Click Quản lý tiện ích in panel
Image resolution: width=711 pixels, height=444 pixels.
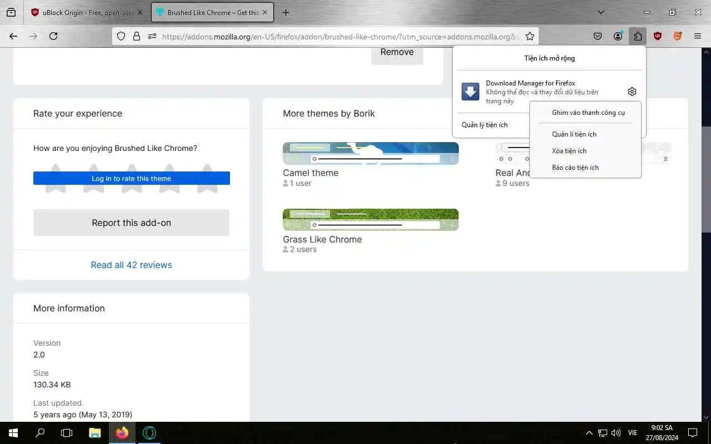click(x=484, y=125)
